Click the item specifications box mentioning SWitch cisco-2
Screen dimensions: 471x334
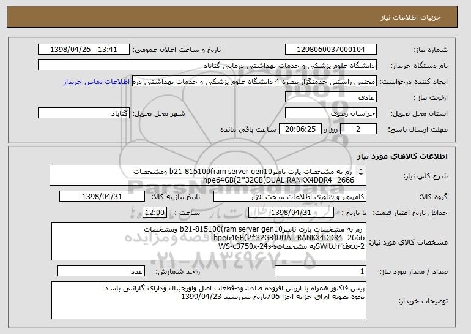(x=209, y=241)
